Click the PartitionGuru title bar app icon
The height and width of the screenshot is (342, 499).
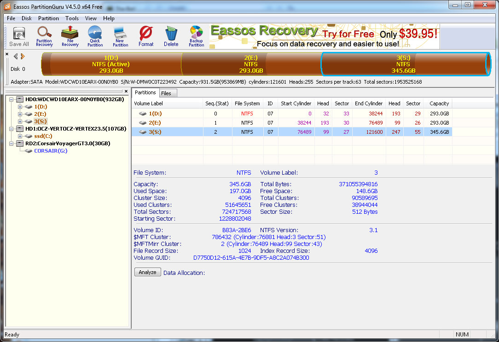pyautogui.click(x=7, y=6)
